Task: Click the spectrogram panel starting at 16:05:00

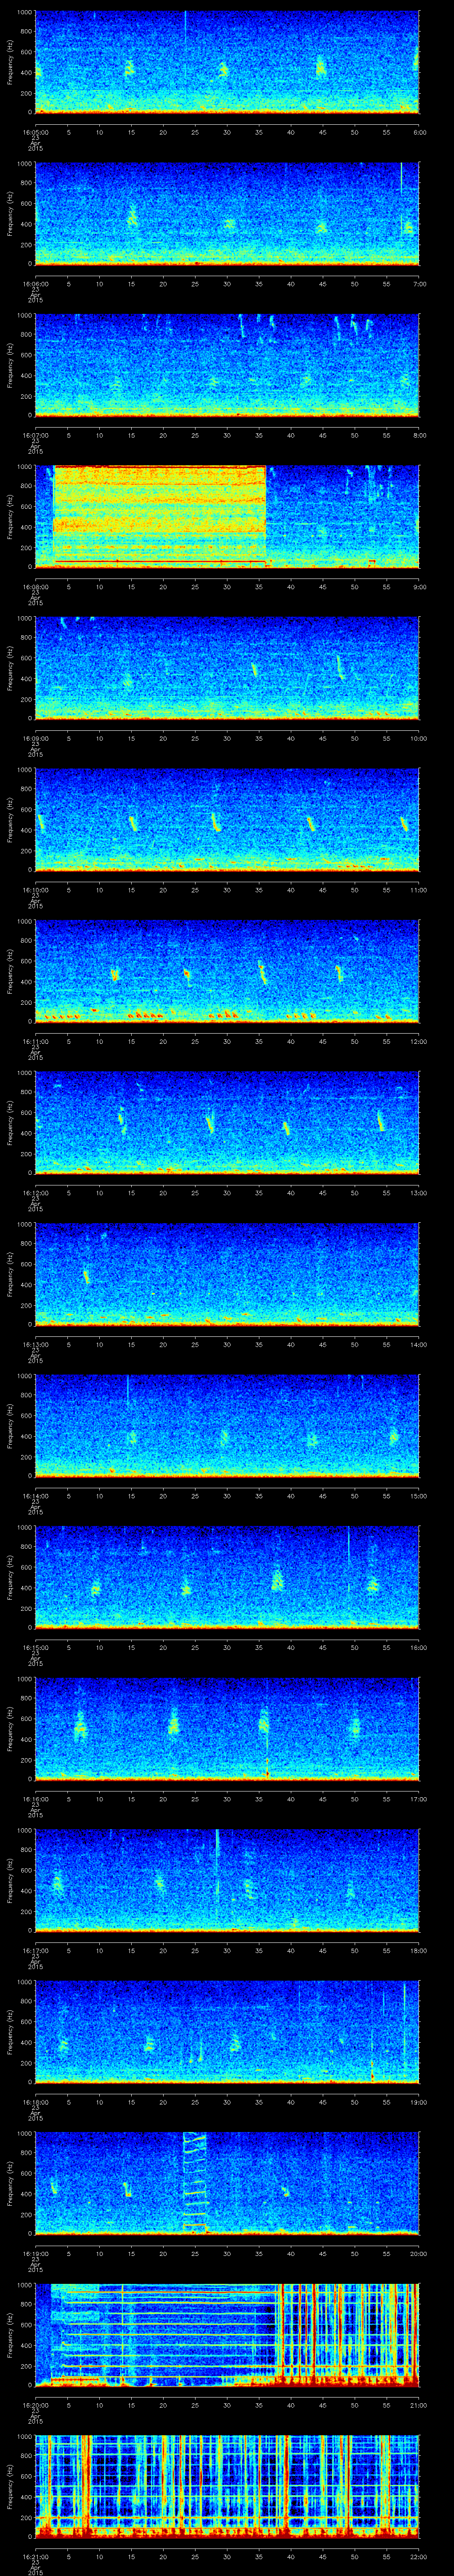Action: tap(227, 62)
